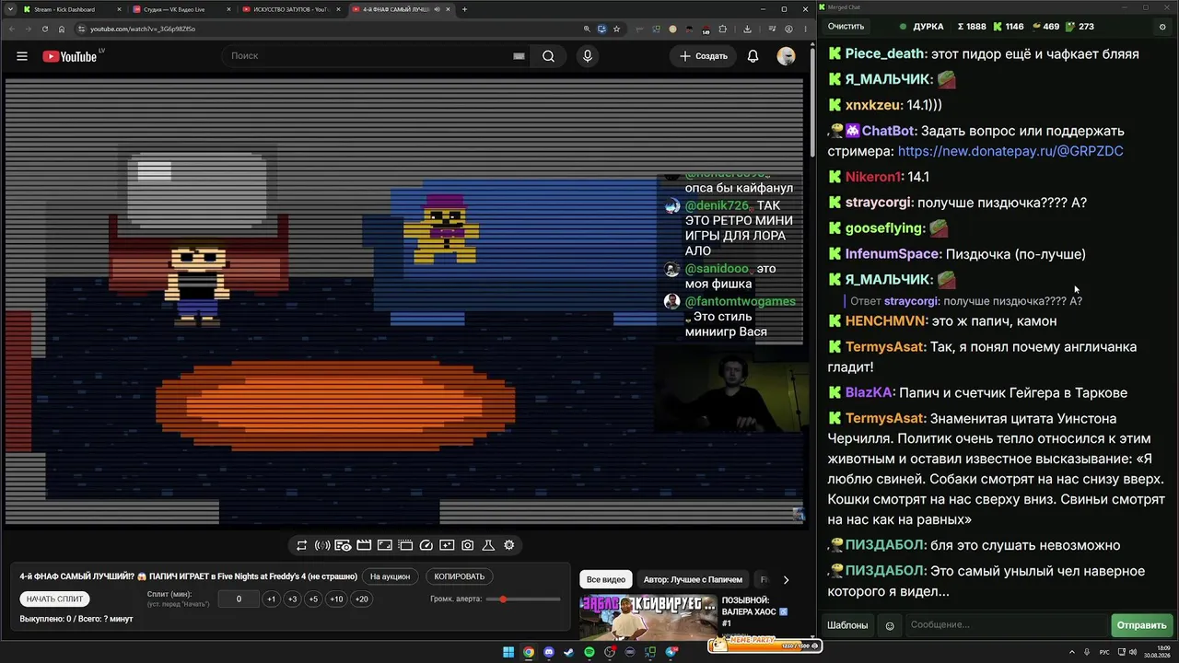Click username gooseflying in chat
This screenshot has height=663, width=1179.
point(884,228)
